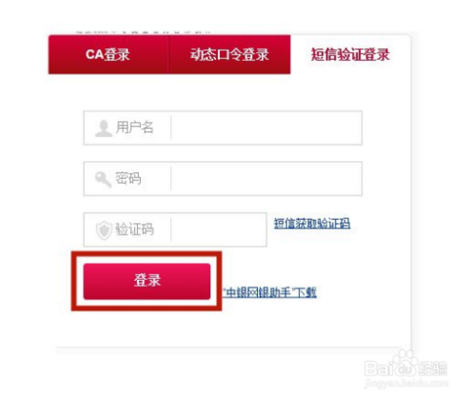
Task: Click the 密码 field label text
Action: click(129, 178)
